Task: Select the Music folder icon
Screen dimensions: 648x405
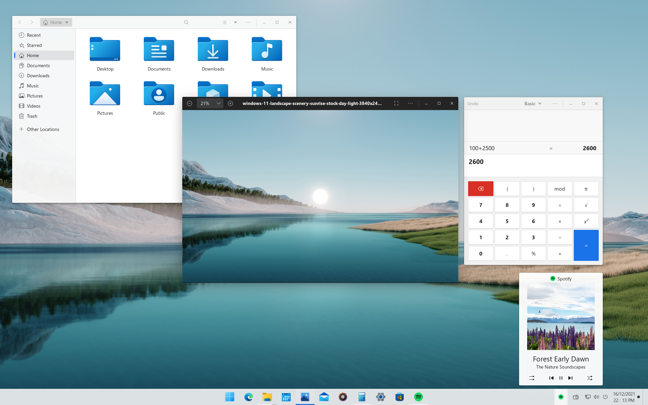Action: coord(267,49)
